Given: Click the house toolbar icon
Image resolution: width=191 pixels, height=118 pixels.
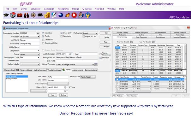Looking at the screenshot, I should click(13, 15).
